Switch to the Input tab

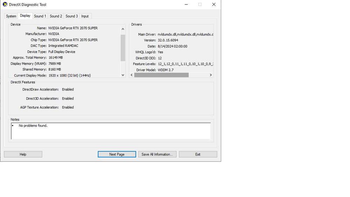[85, 16]
